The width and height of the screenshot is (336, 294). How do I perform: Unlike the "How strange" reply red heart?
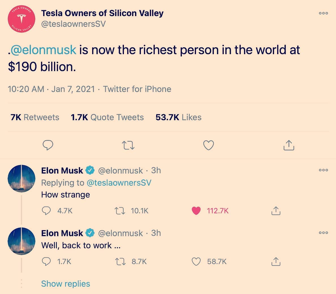point(196,211)
